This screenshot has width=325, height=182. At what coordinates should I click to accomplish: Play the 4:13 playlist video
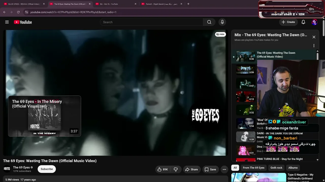tap(246, 97)
